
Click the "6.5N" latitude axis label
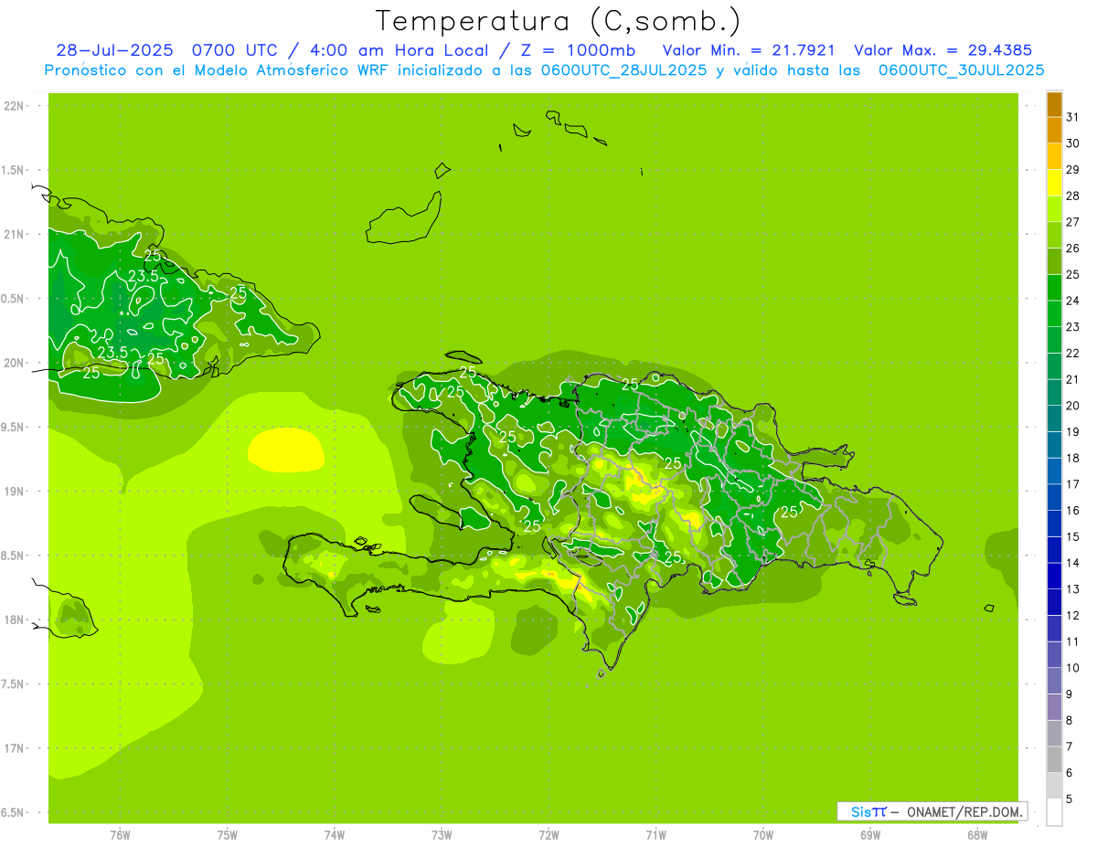[x=14, y=812]
